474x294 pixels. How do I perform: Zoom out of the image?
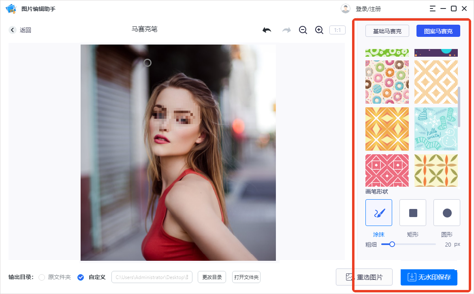click(x=303, y=30)
